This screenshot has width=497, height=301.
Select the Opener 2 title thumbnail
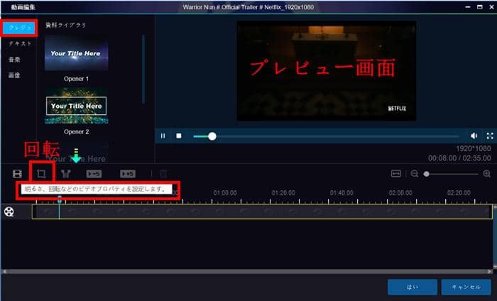pos(76,106)
